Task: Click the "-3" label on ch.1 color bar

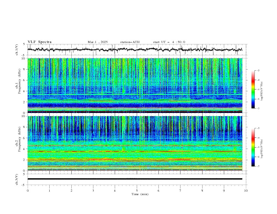Action: (258, 70)
